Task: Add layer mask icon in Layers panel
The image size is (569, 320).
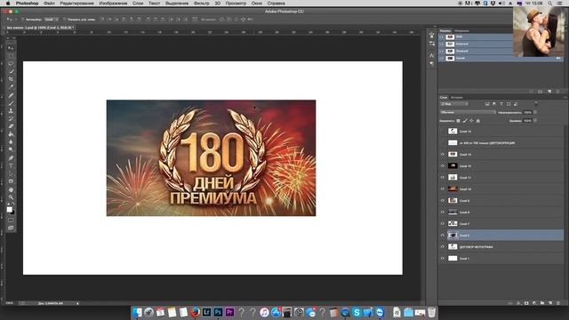Action: [x=526, y=303]
